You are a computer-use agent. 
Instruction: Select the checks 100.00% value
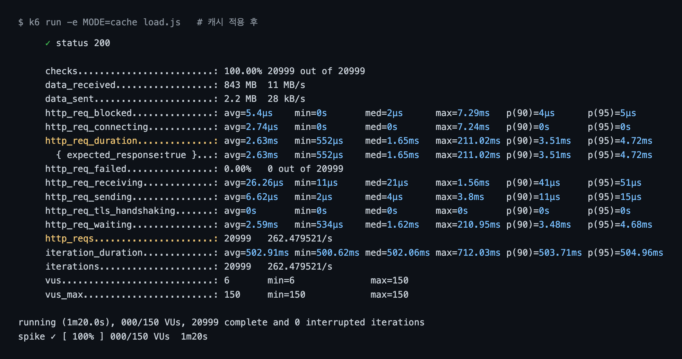[243, 71]
